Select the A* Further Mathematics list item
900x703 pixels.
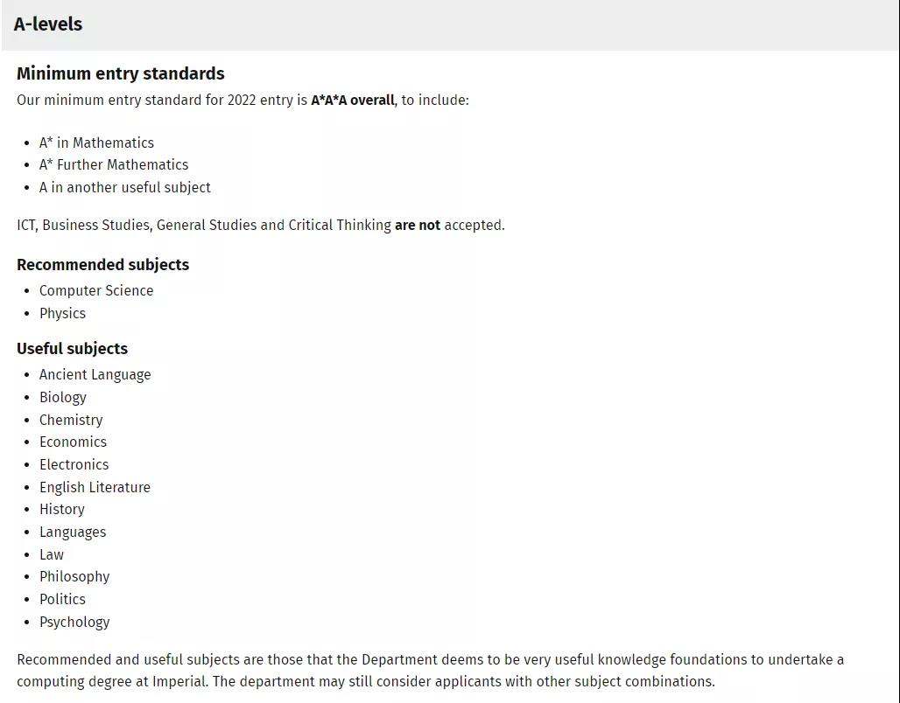pos(114,164)
